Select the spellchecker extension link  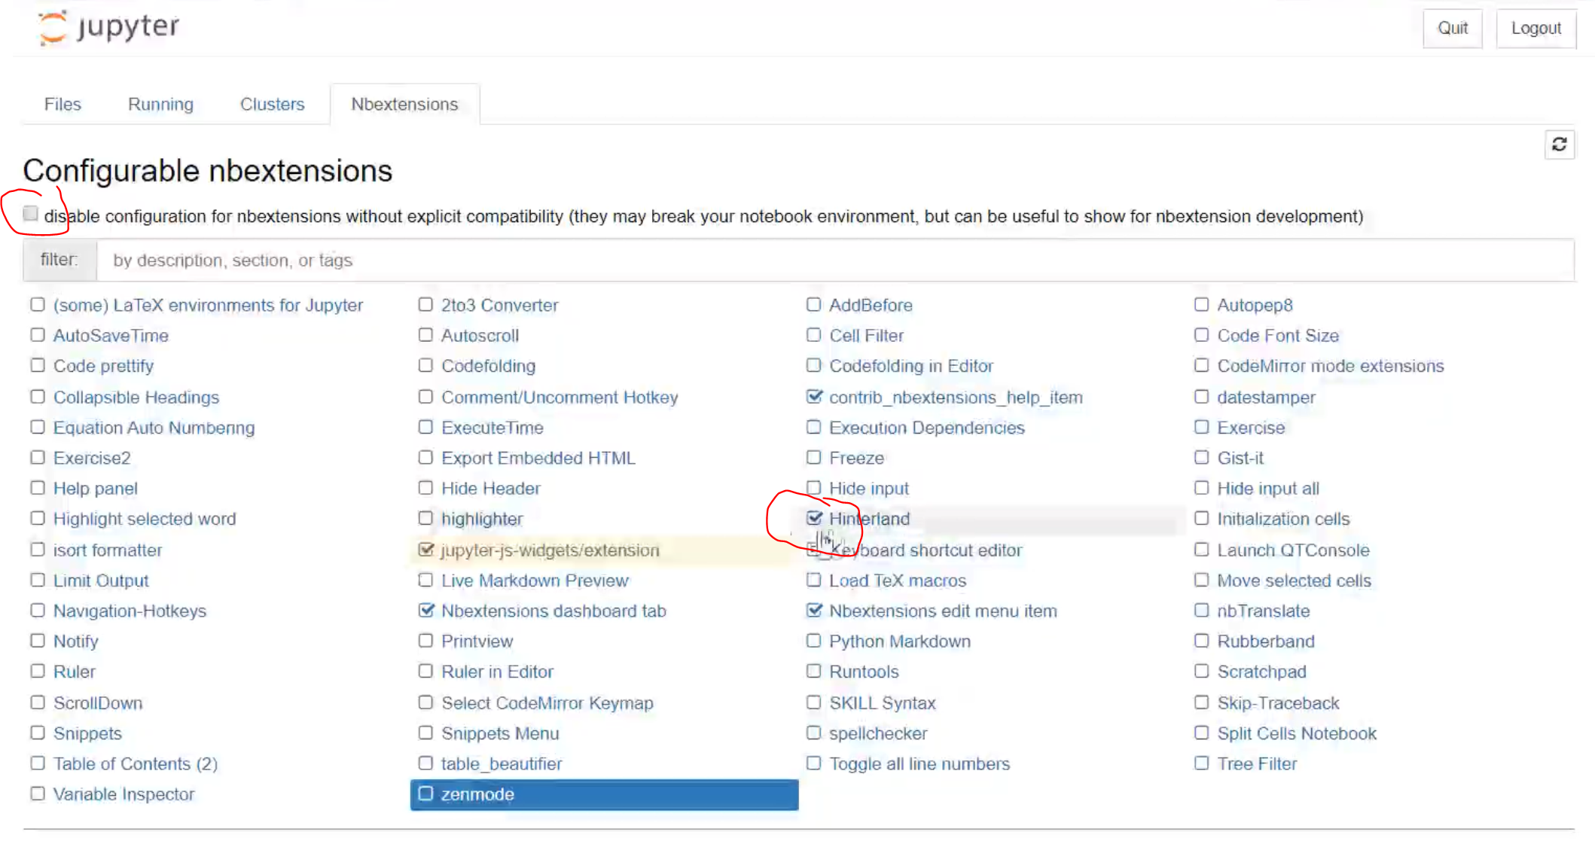click(x=878, y=733)
